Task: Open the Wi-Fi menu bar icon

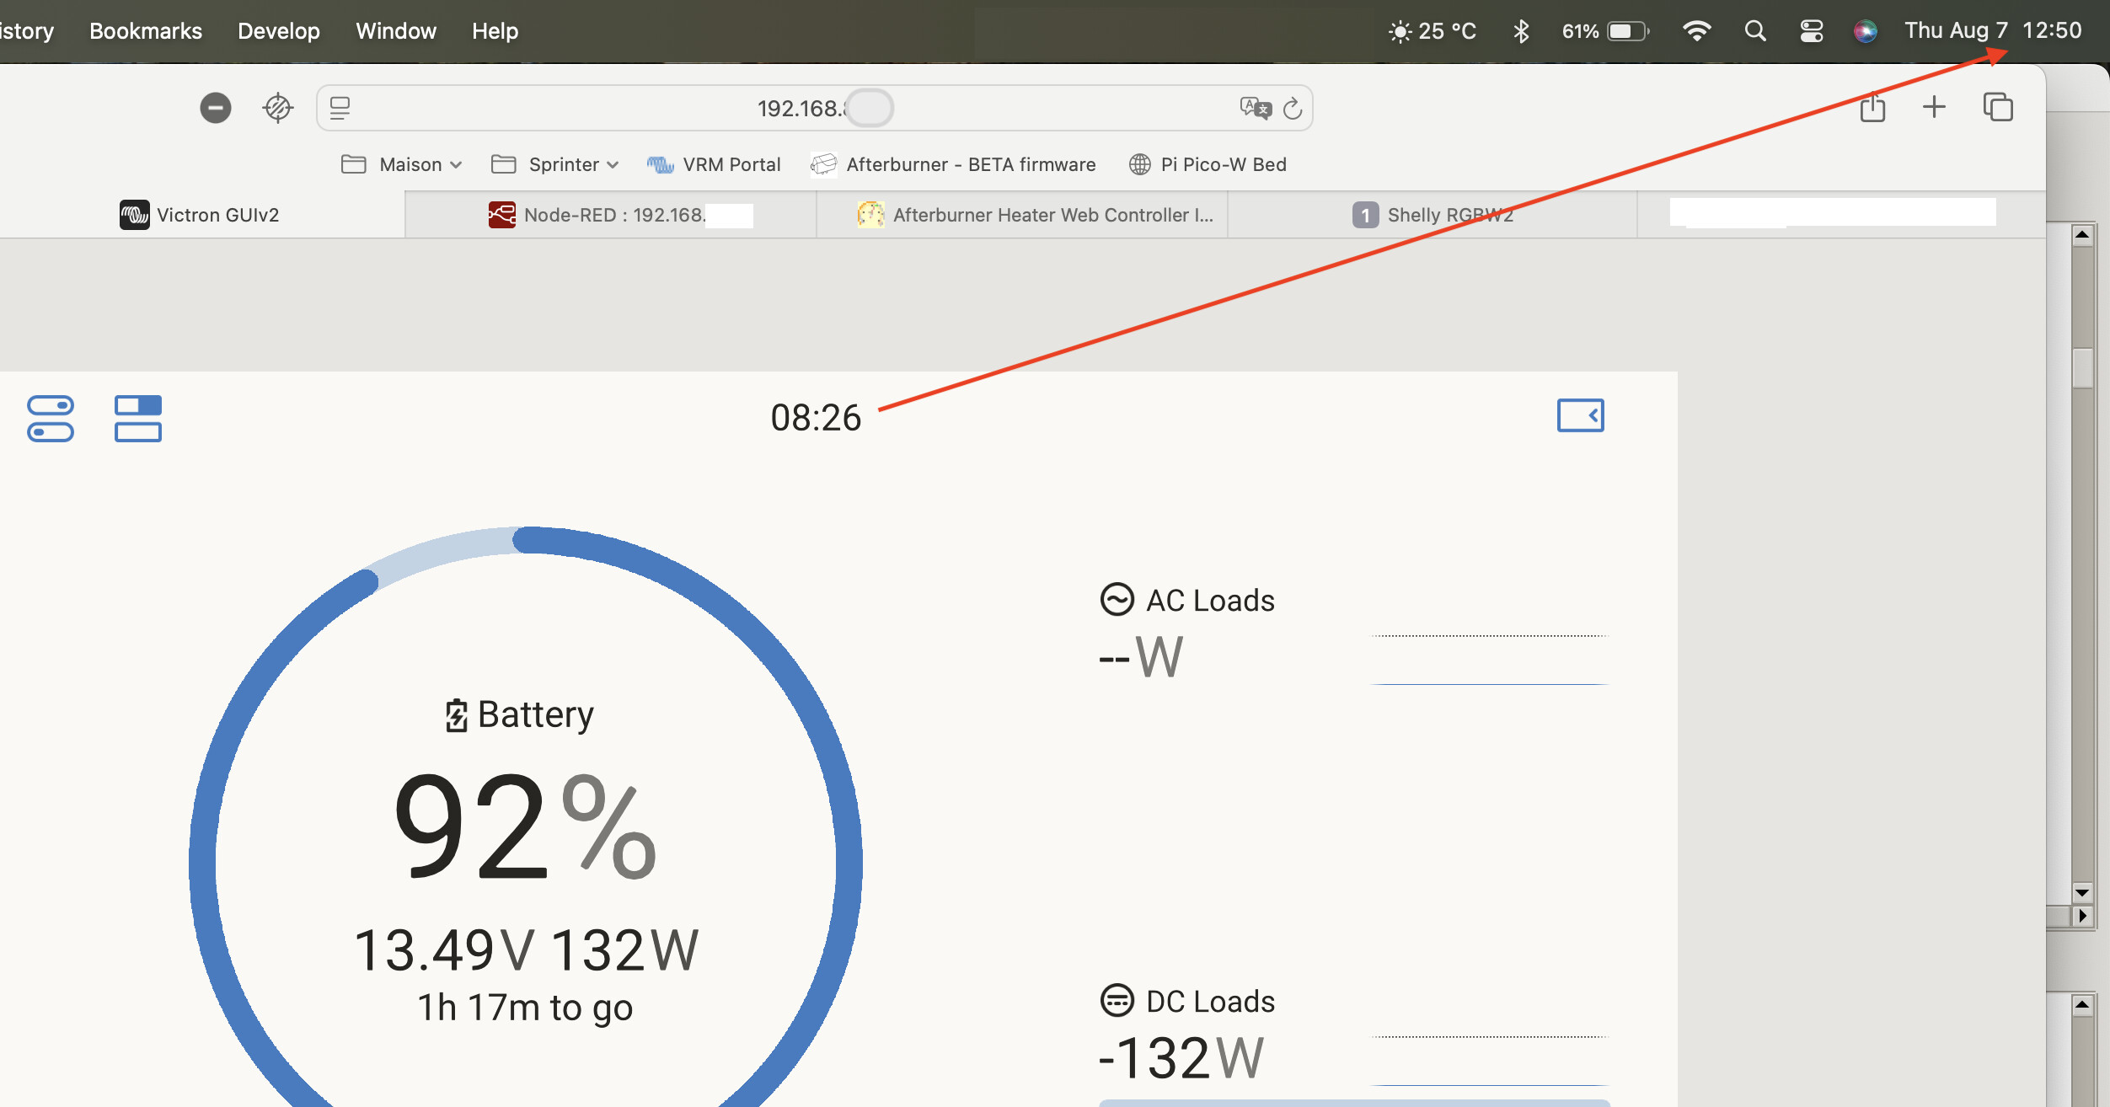Action: pos(1696,31)
